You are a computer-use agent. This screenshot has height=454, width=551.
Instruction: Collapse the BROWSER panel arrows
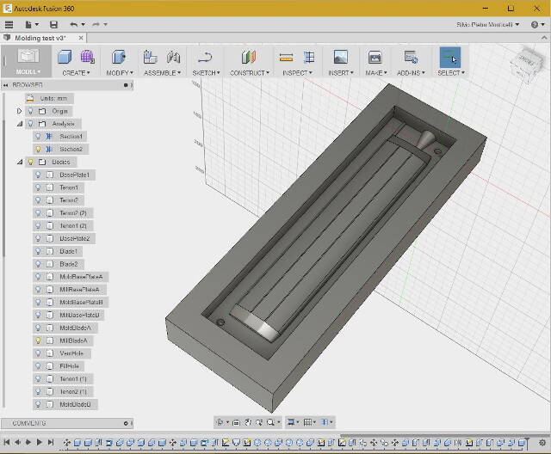pyautogui.click(x=6, y=85)
